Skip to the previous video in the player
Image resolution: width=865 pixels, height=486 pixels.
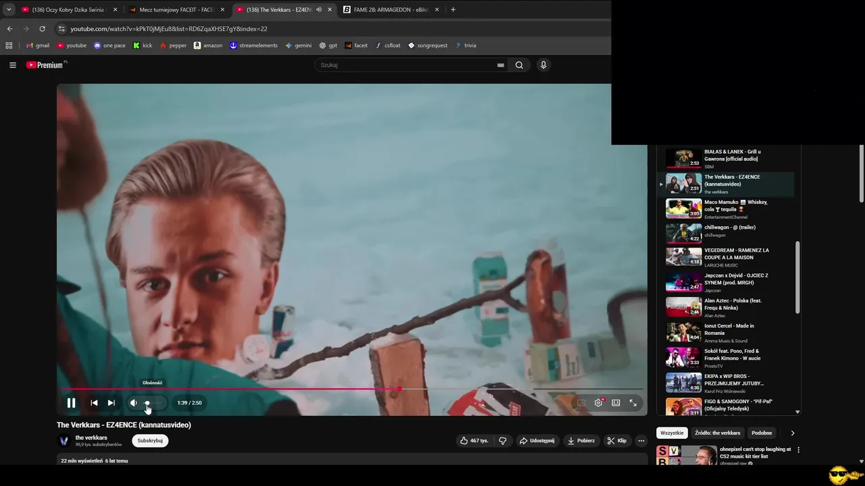[94, 403]
